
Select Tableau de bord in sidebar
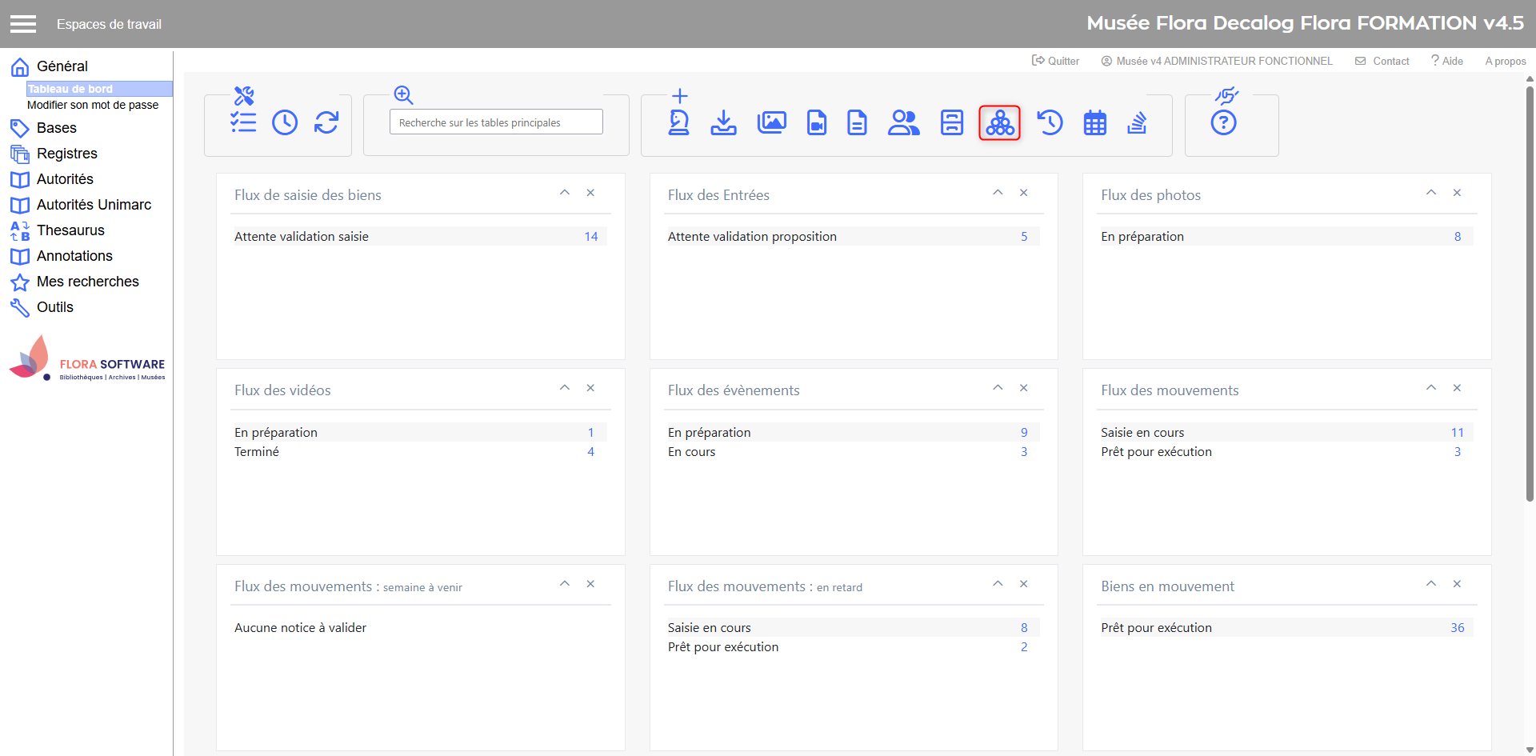(70, 89)
